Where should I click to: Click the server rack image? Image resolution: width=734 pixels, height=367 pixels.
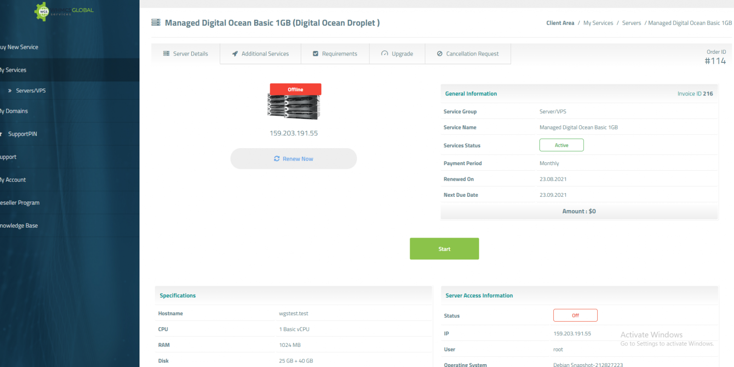click(x=294, y=107)
